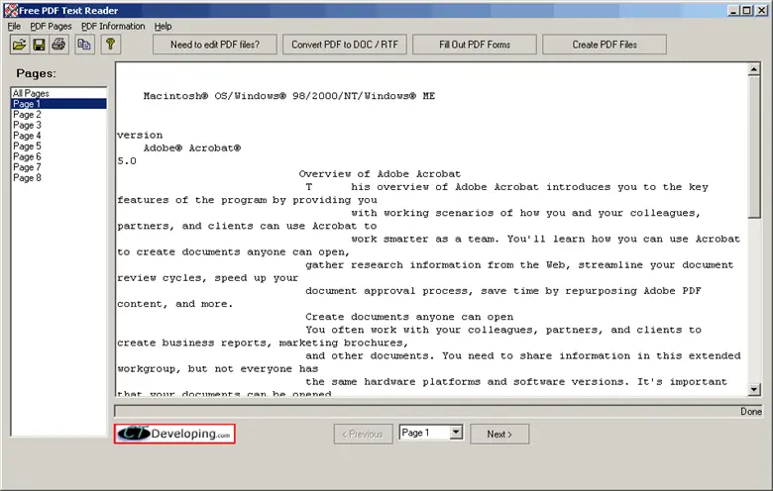Click the 'Overview of Adobe Acrobat' heading text
Viewport: 773px width, 491px height.
[380, 174]
